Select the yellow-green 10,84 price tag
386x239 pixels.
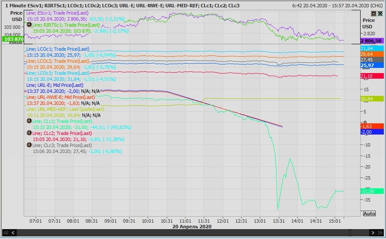372,99
